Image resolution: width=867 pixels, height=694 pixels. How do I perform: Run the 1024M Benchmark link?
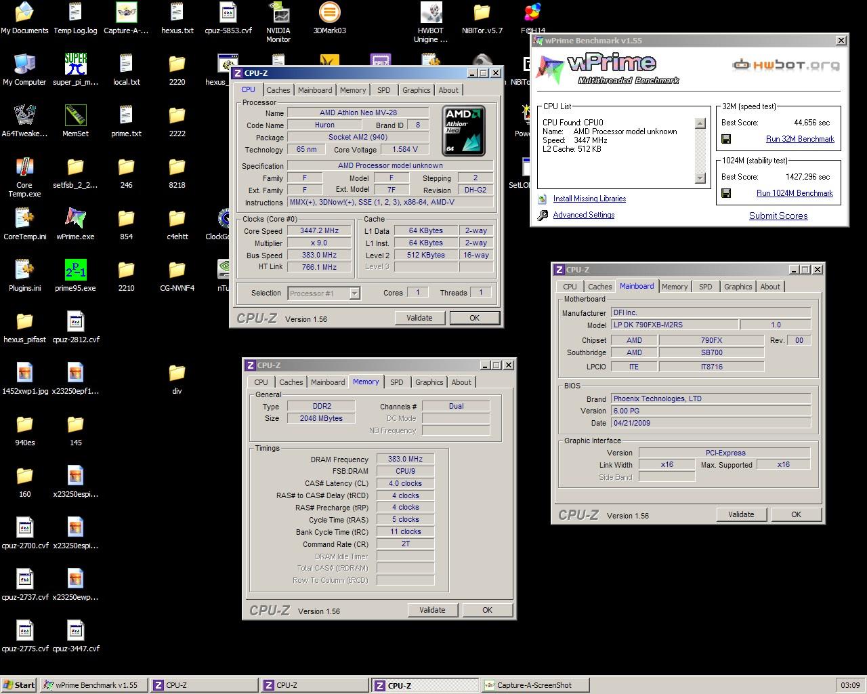tap(795, 193)
